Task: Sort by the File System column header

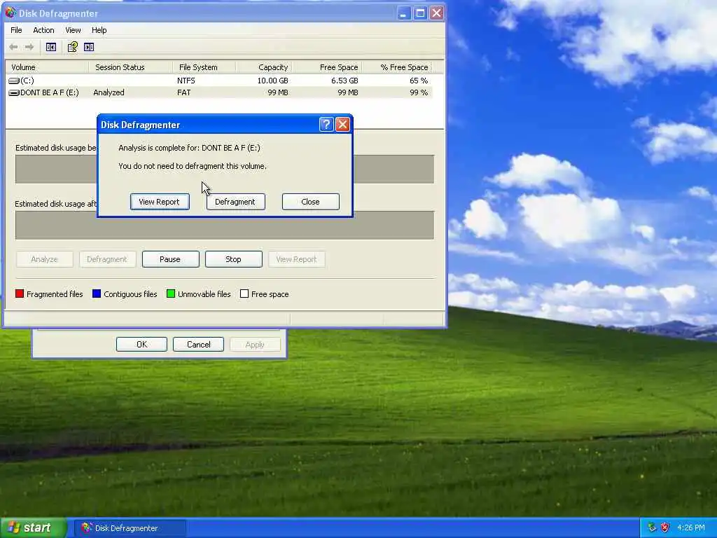Action: click(x=204, y=67)
